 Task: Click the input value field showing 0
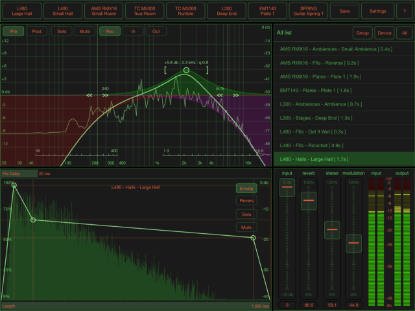point(287,305)
